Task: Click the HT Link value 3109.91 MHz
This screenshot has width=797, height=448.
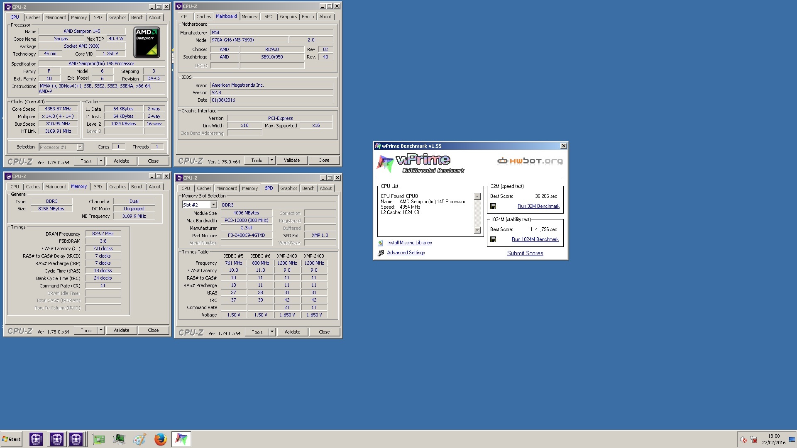Action: click(58, 131)
